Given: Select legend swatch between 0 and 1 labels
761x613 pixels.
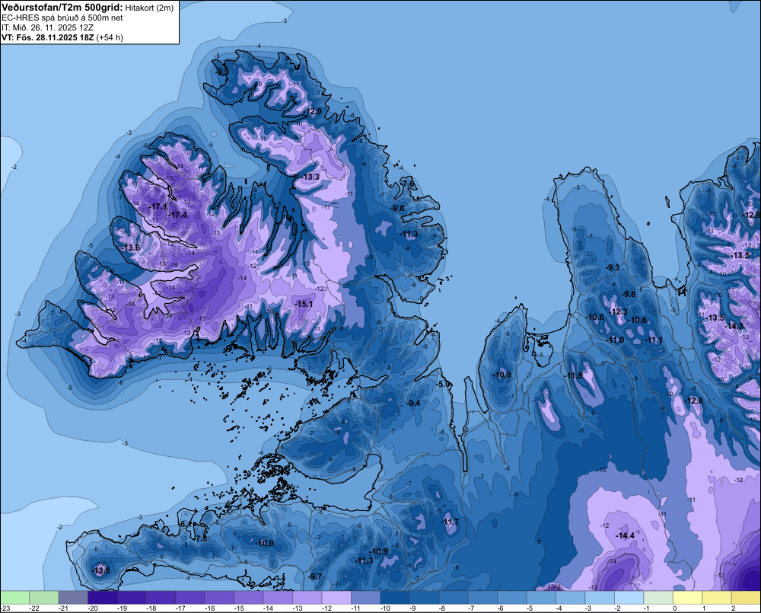Looking at the screenshot, I should pos(688,597).
